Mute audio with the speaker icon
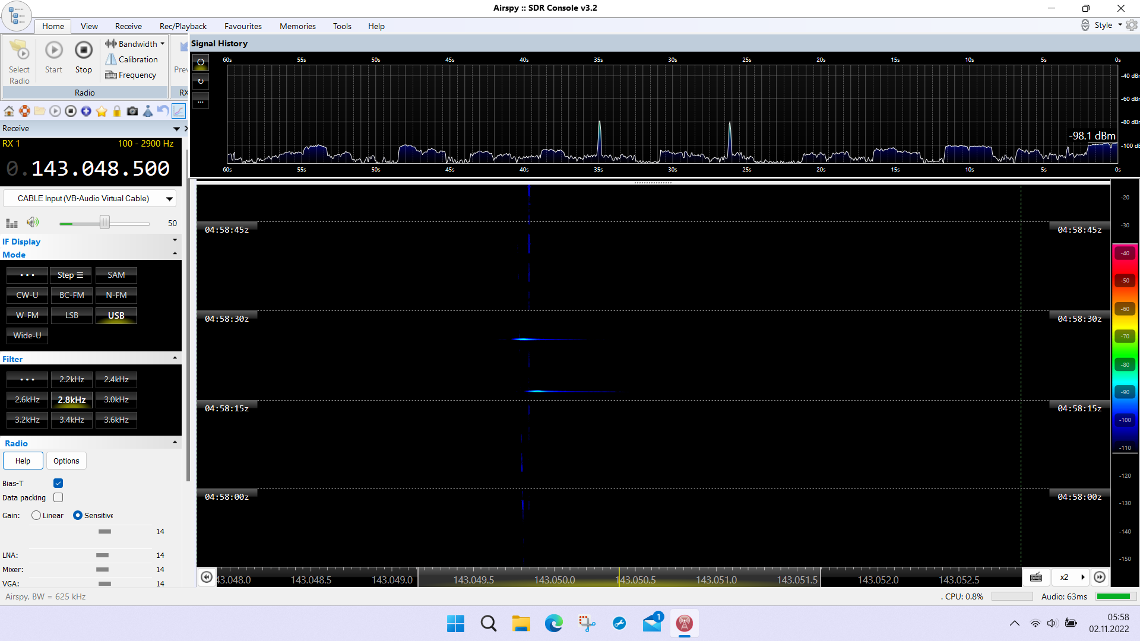 33,222
